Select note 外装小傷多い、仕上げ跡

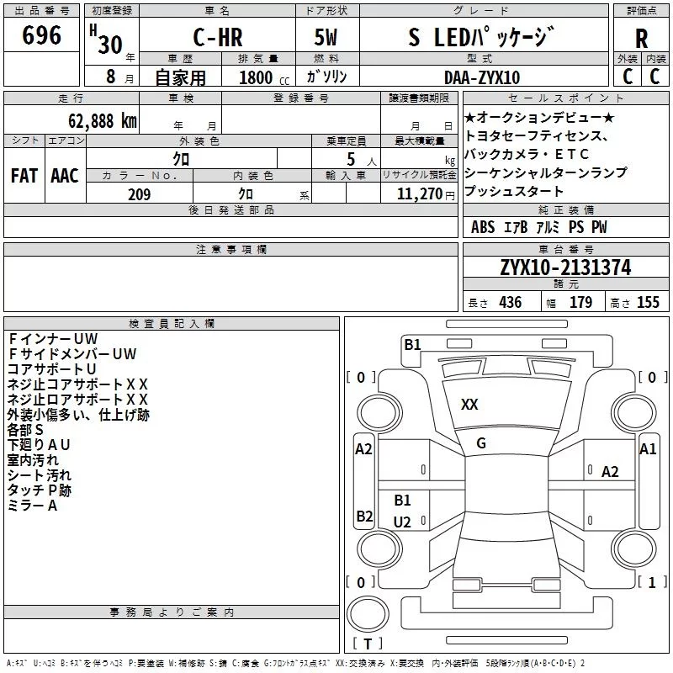[x=78, y=415]
